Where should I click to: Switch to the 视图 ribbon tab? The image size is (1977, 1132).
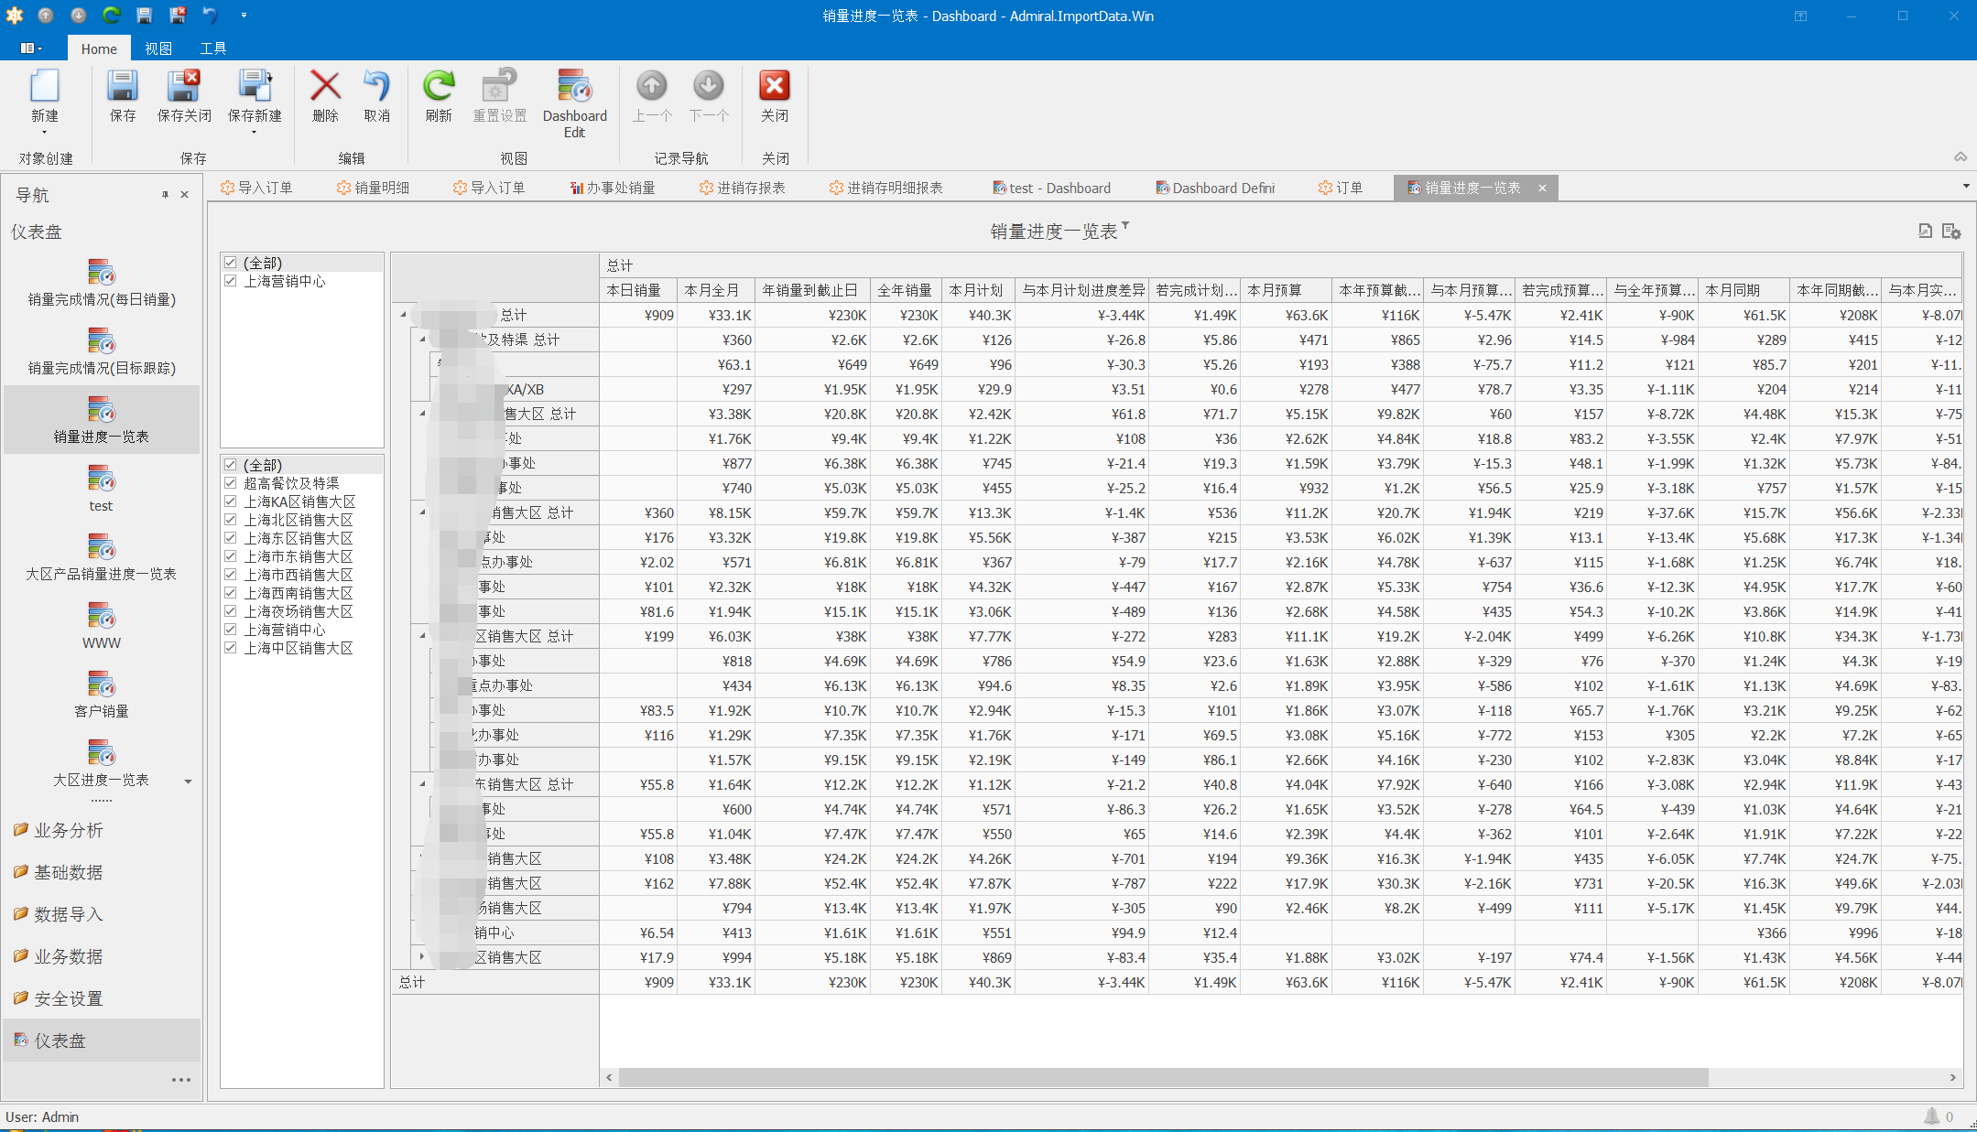tap(158, 49)
